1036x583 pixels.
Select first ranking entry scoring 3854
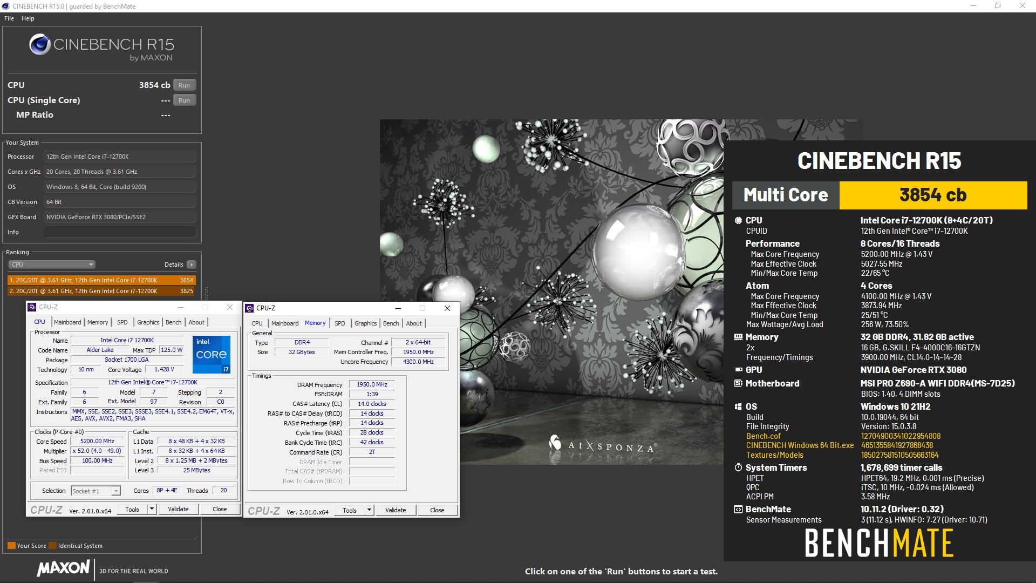coord(101,280)
